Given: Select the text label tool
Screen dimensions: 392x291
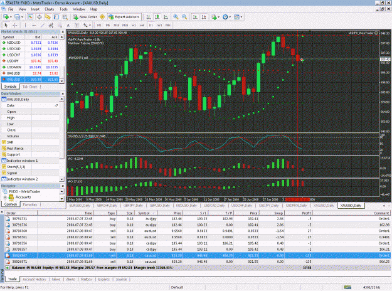Looking at the screenshot, I should [77, 25].
